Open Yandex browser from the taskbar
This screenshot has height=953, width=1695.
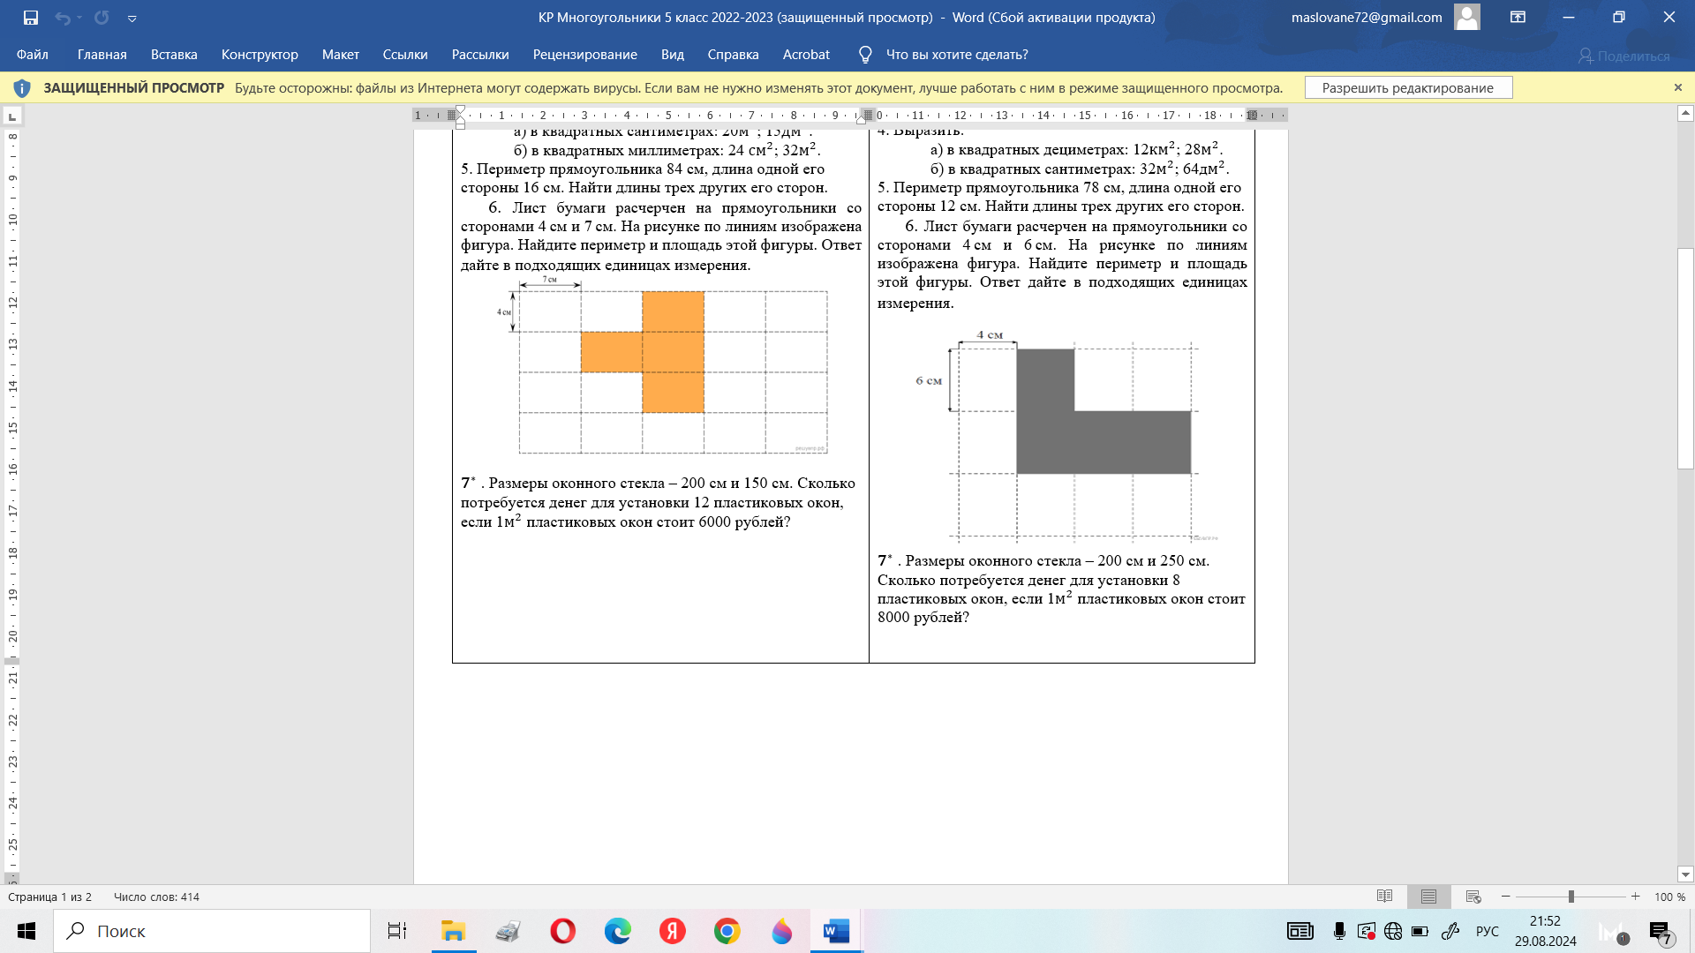click(673, 931)
